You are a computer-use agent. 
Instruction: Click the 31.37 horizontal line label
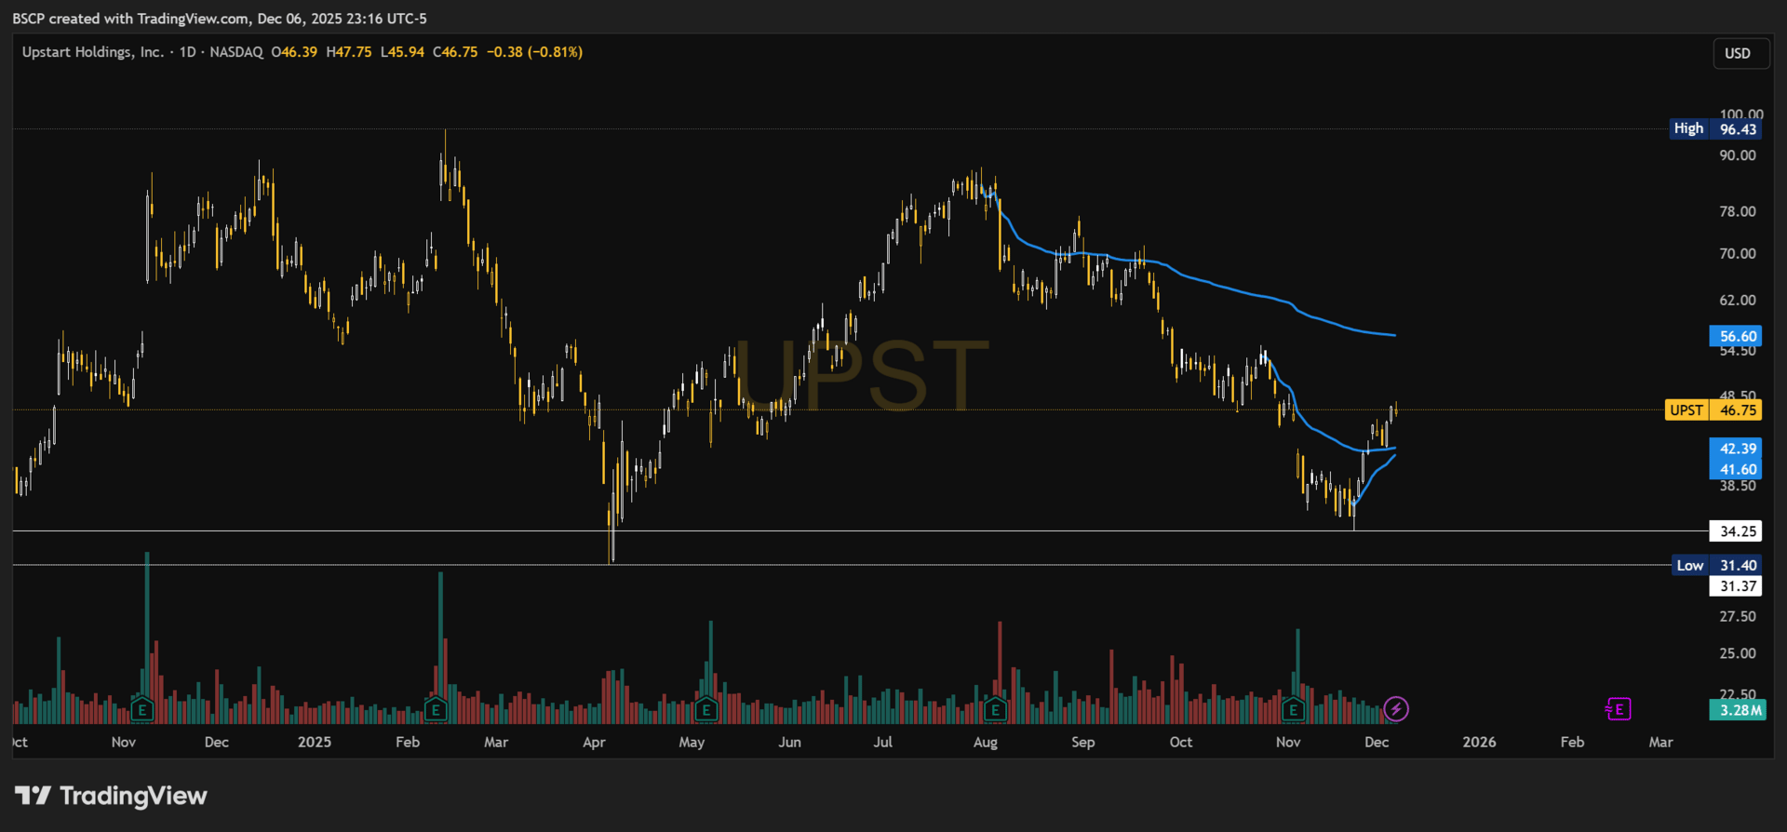coord(1736,586)
